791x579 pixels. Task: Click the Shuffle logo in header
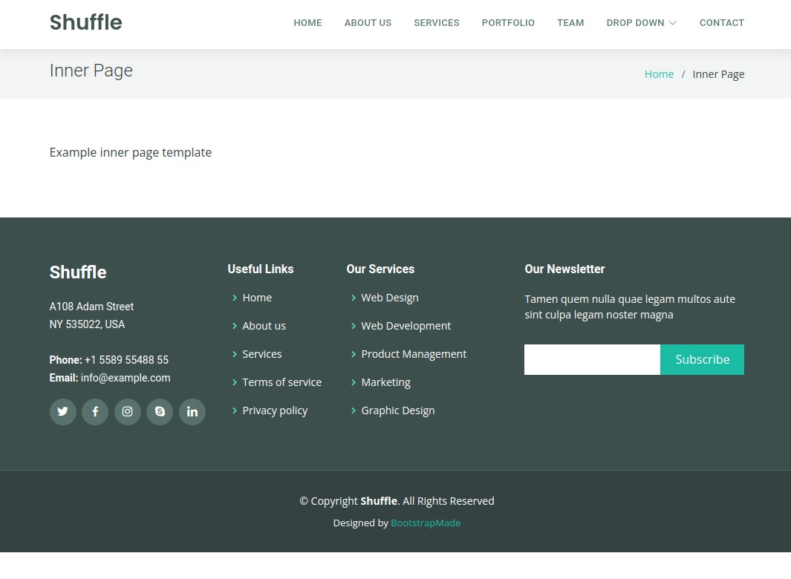(85, 23)
